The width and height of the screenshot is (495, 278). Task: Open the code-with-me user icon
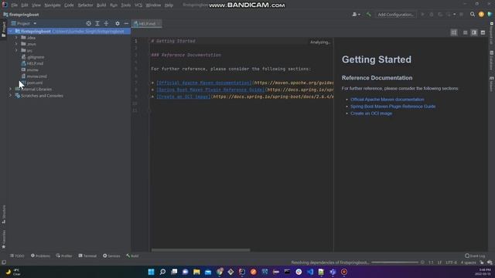[354, 15]
